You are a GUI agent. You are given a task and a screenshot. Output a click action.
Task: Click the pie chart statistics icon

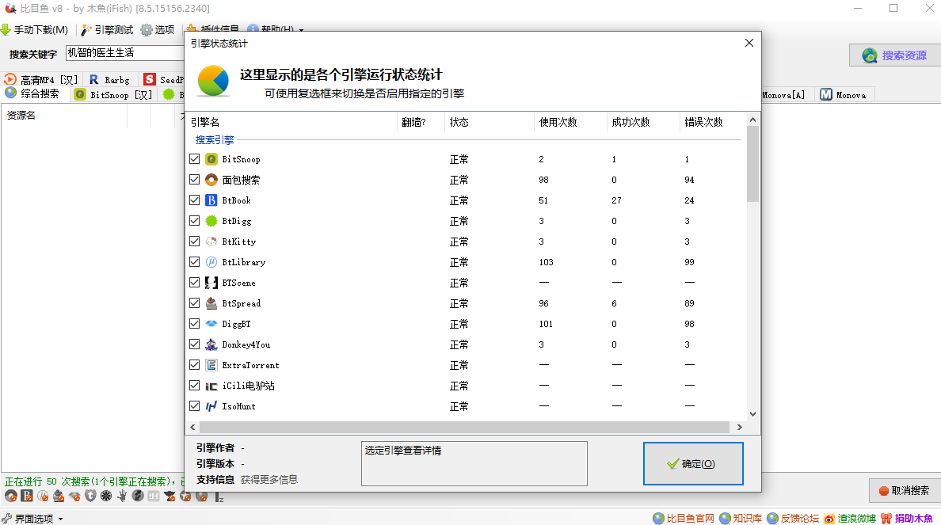[213, 81]
